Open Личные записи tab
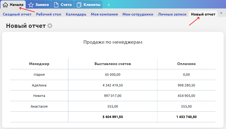This screenshot has height=129, width=226. pos(172,14)
